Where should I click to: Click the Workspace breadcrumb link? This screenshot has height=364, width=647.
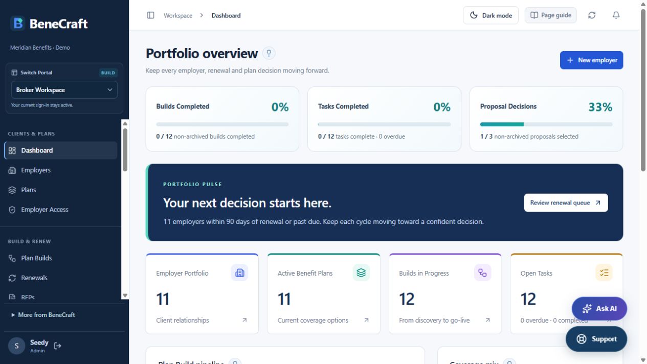[x=178, y=15]
